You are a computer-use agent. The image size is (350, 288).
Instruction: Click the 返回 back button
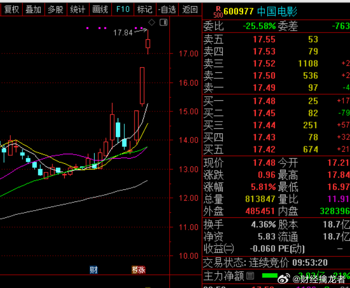pos(190,10)
